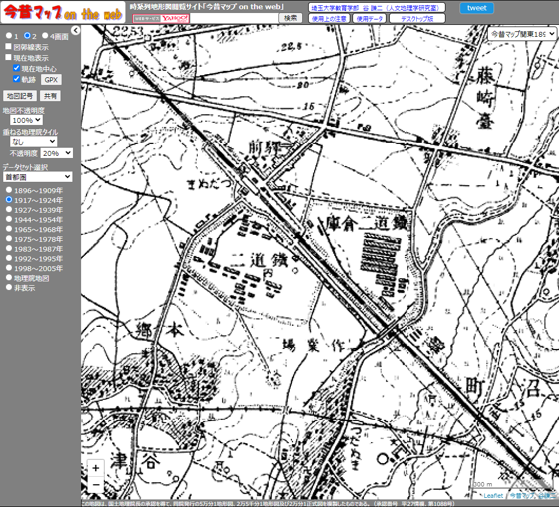
Task: Open the 地図記号 legend button
Action: click(x=19, y=96)
